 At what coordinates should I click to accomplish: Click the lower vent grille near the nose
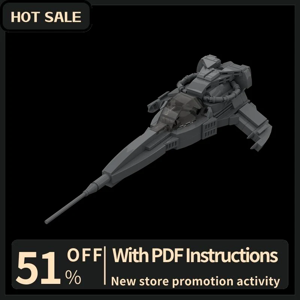click(x=172, y=145)
